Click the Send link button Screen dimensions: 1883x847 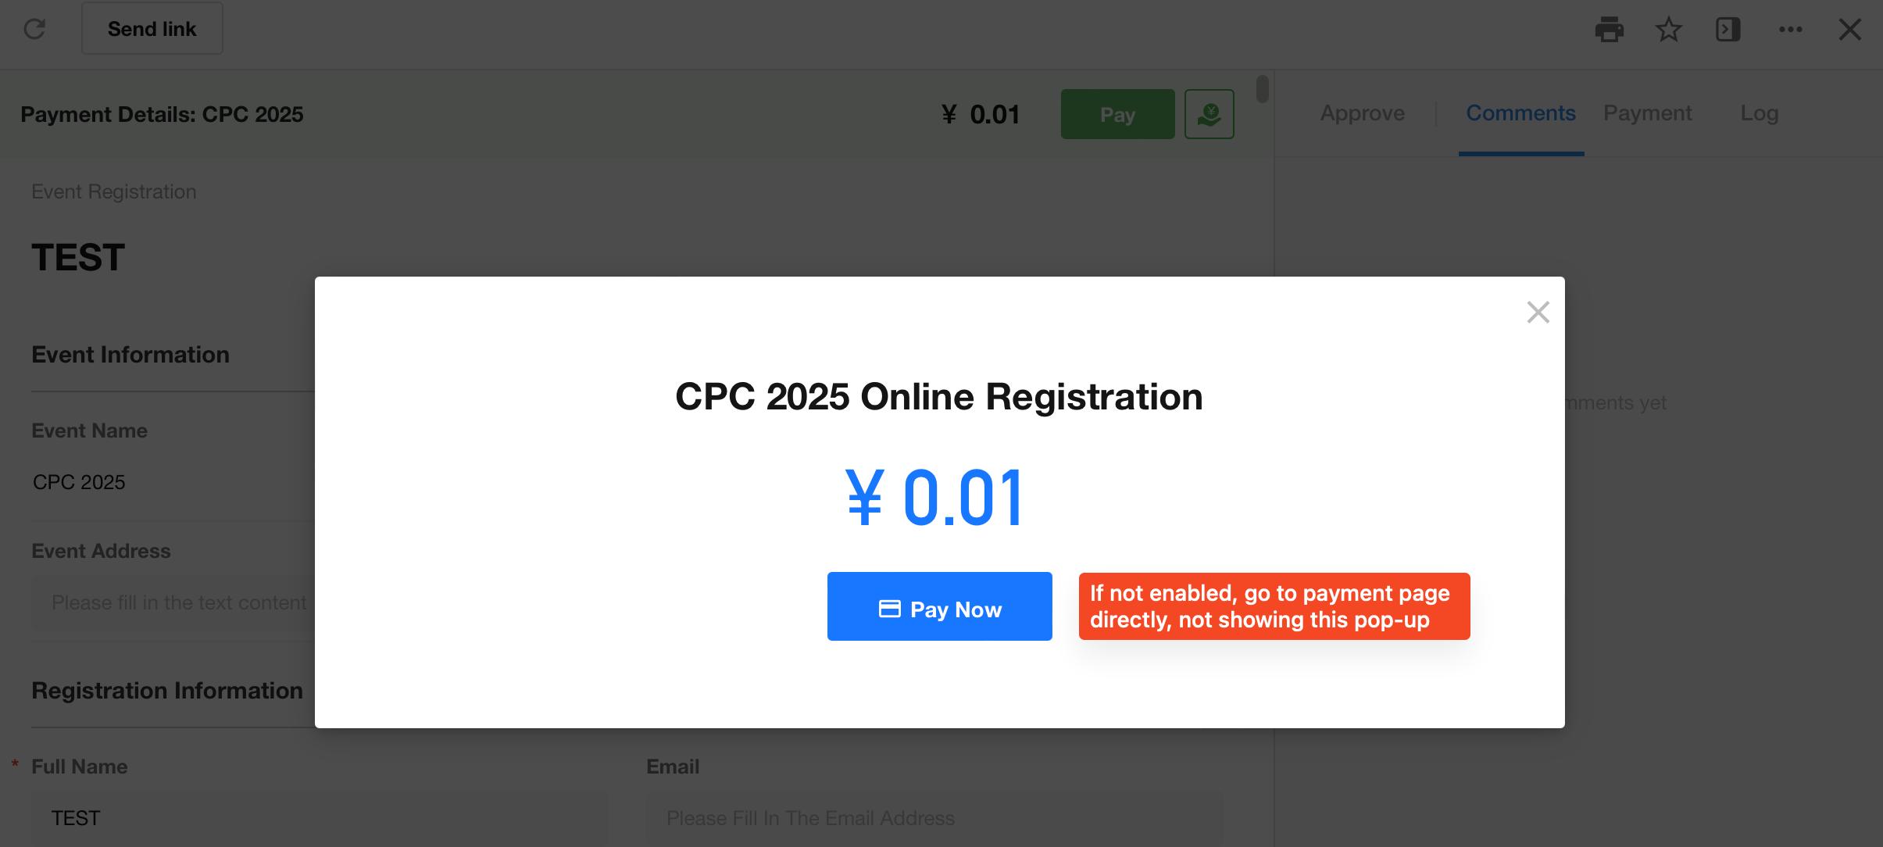pyautogui.click(x=152, y=29)
